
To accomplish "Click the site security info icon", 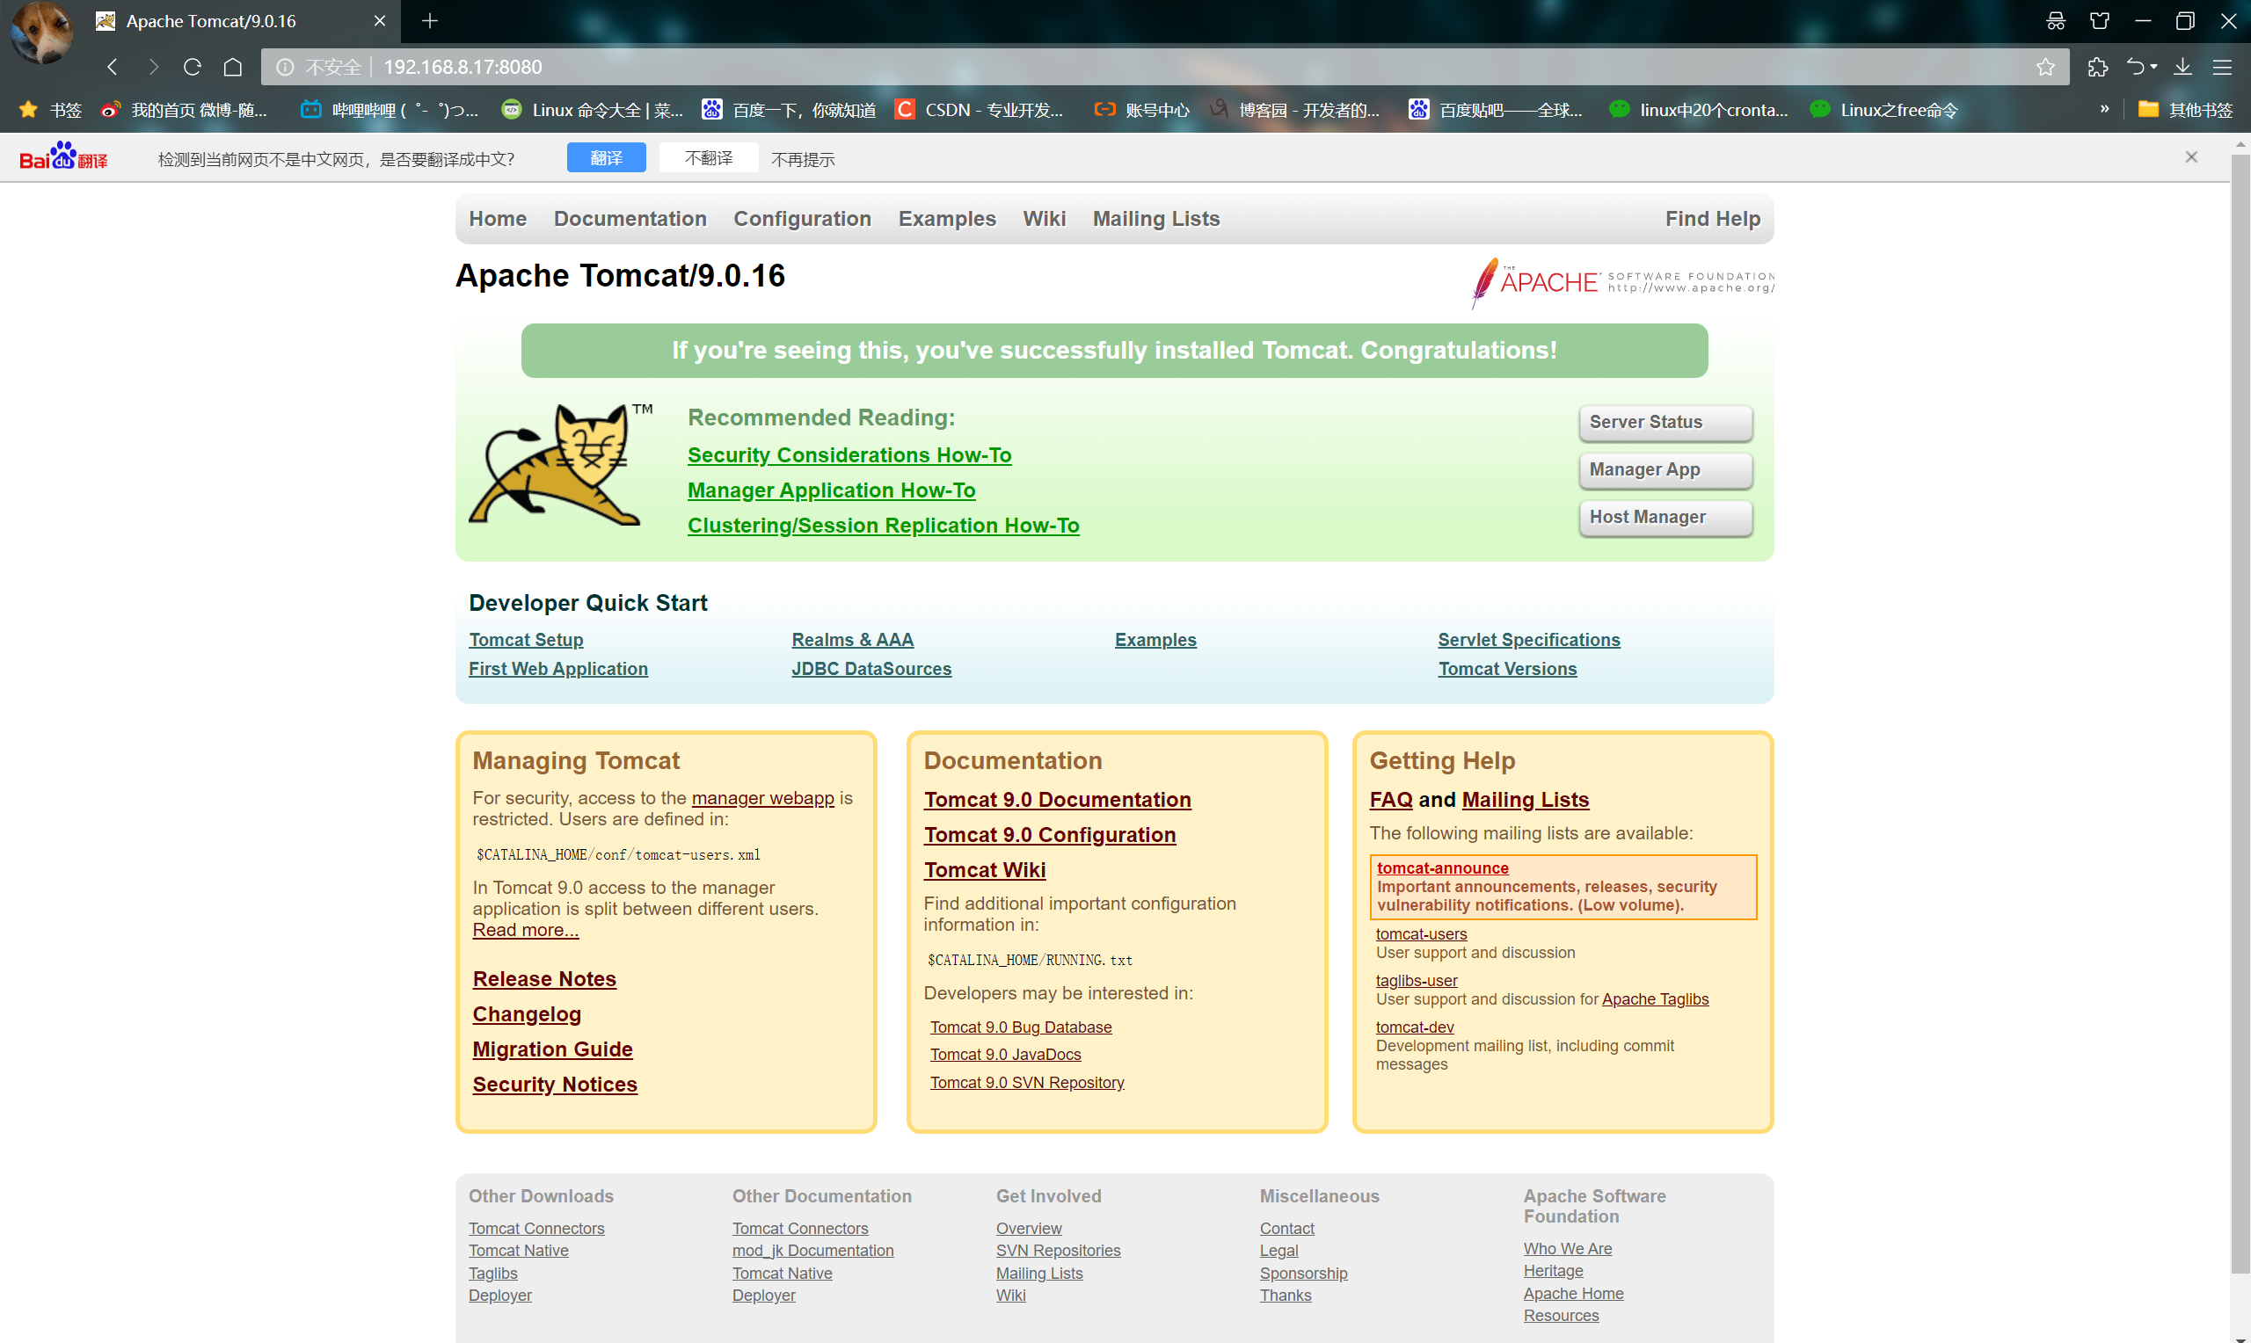I will pyautogui.click(x=284, y=67).
